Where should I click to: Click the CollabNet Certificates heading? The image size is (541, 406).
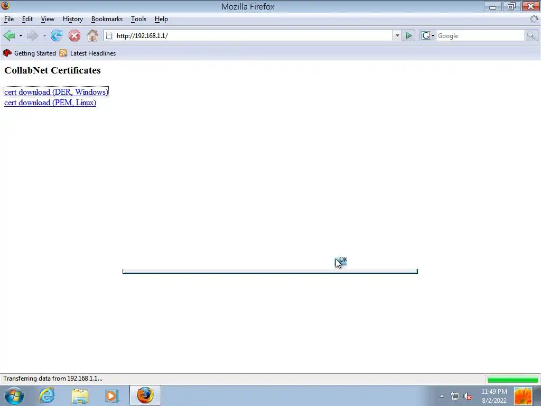tap(52, 70)
